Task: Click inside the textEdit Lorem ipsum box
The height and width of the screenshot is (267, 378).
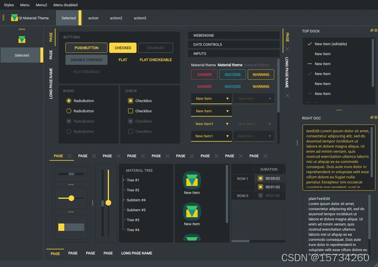Action: [339, 156]
